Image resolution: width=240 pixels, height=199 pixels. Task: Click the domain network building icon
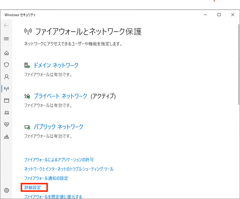[27, 65]
